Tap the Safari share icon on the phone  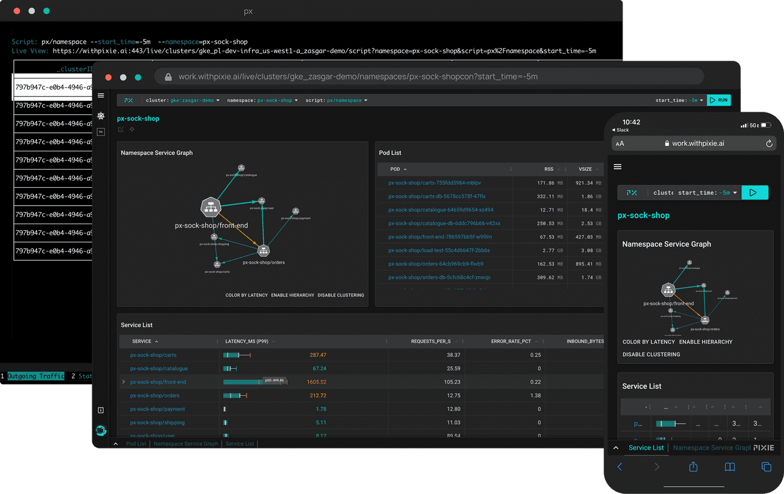pos(693,466)
